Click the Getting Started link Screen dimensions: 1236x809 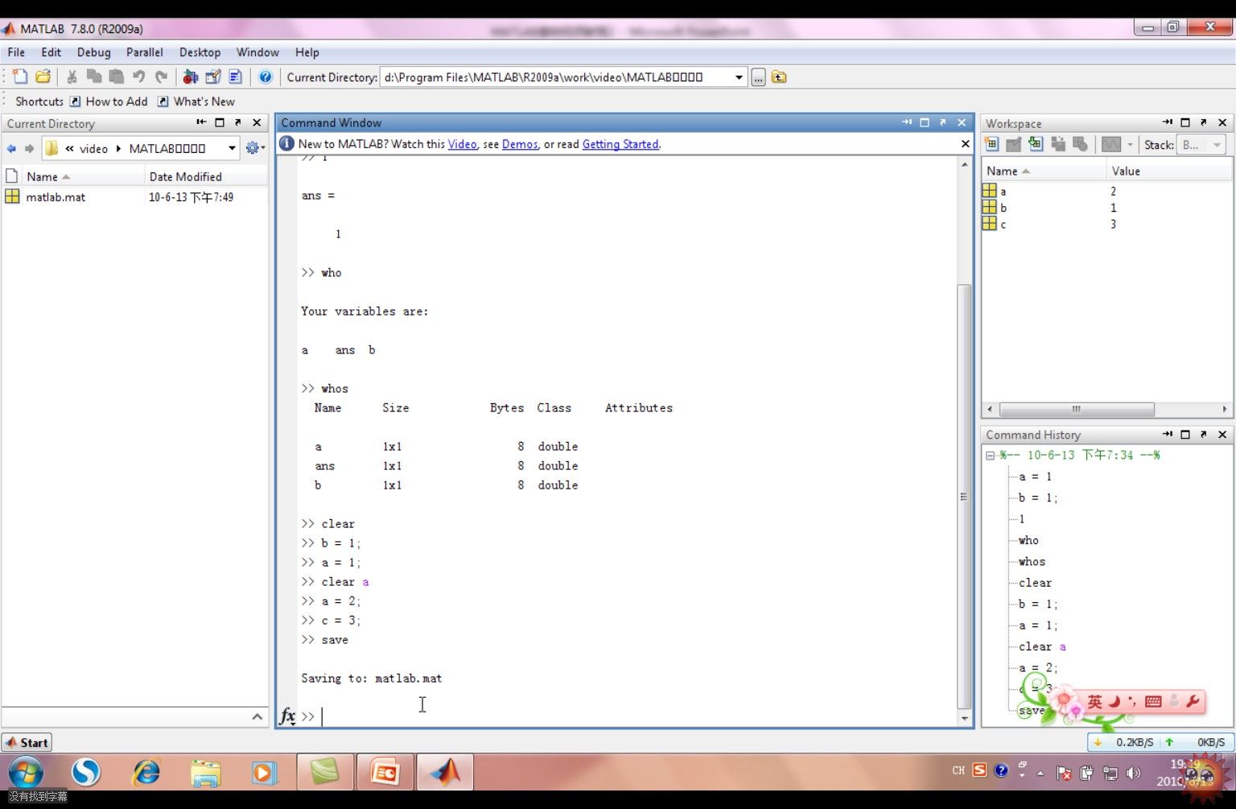coord(620,144)
